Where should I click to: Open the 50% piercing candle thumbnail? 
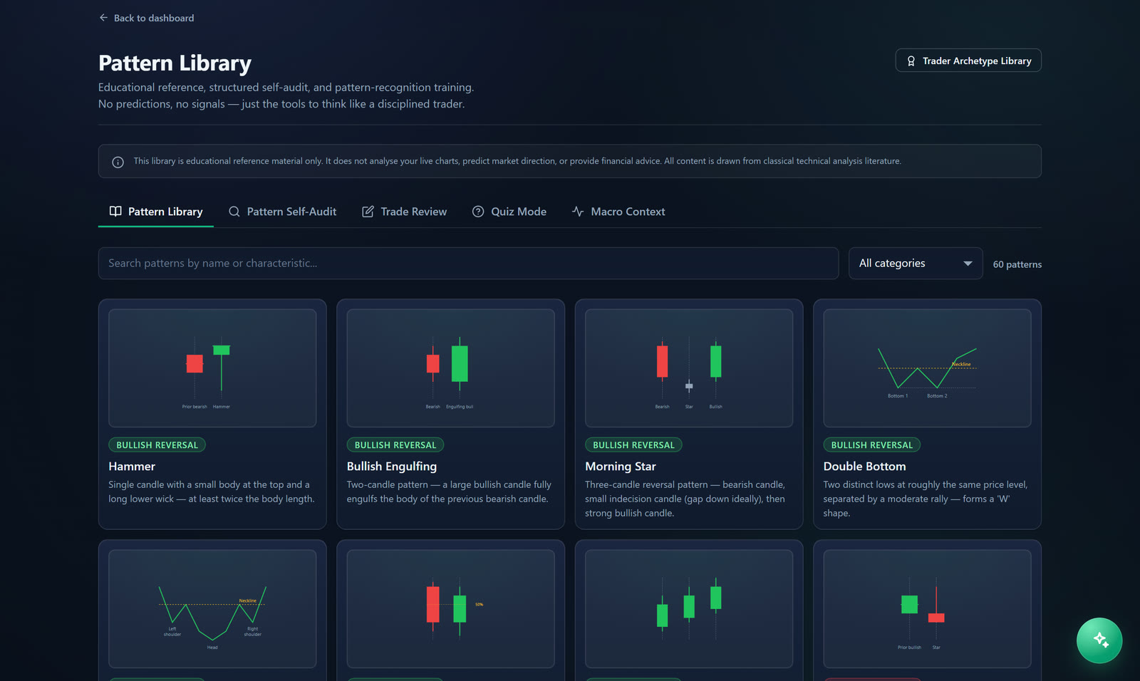point(450,609)
